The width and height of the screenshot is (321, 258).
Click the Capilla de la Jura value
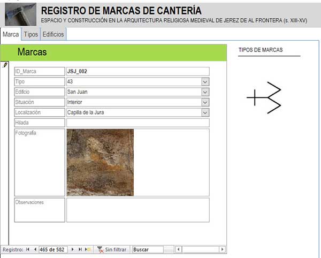pyautogui.click(x=86, y=112)
